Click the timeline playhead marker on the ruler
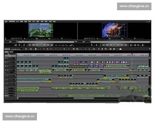This screenshot has height=123, width=154. (x=132, y=54)
